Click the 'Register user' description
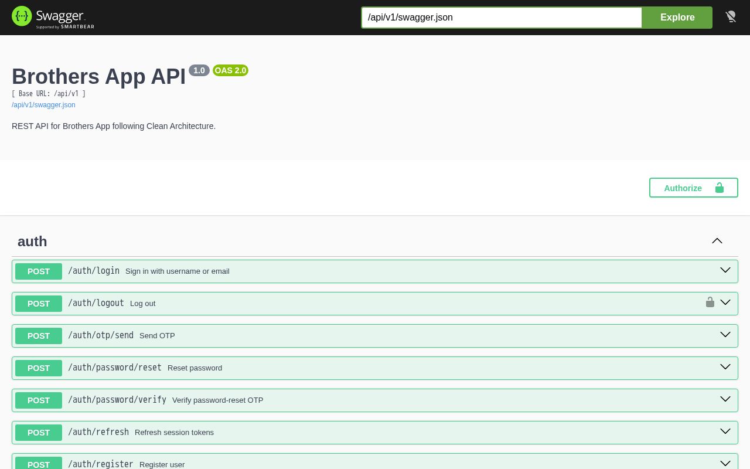This screenshot has width=750, height=469. pos(162,464)
